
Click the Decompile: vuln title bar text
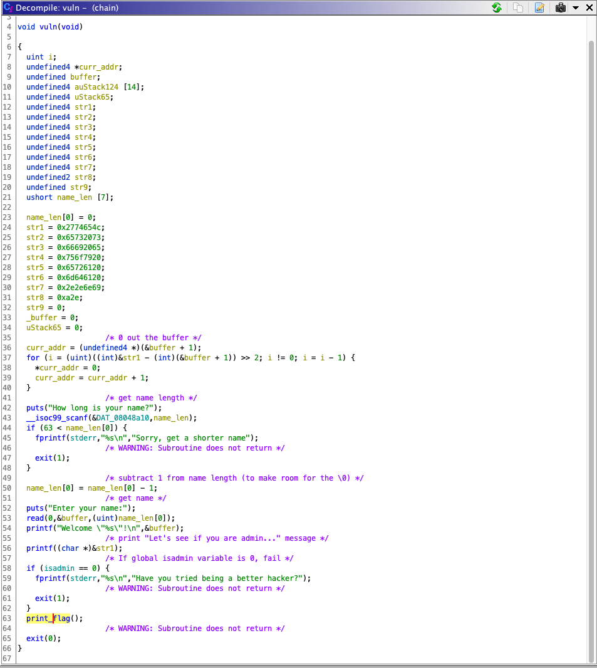67,8
